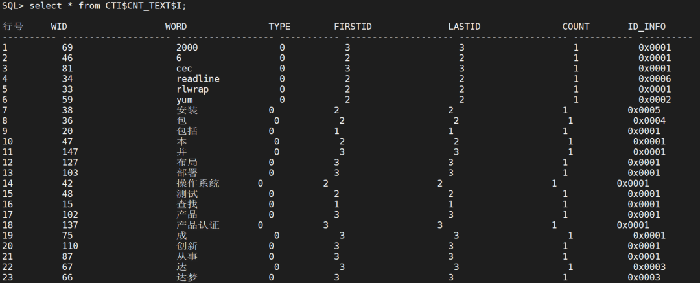Click the '行号' row number header
The height and width of the screenshot is (283, 700).
point(13,27)
